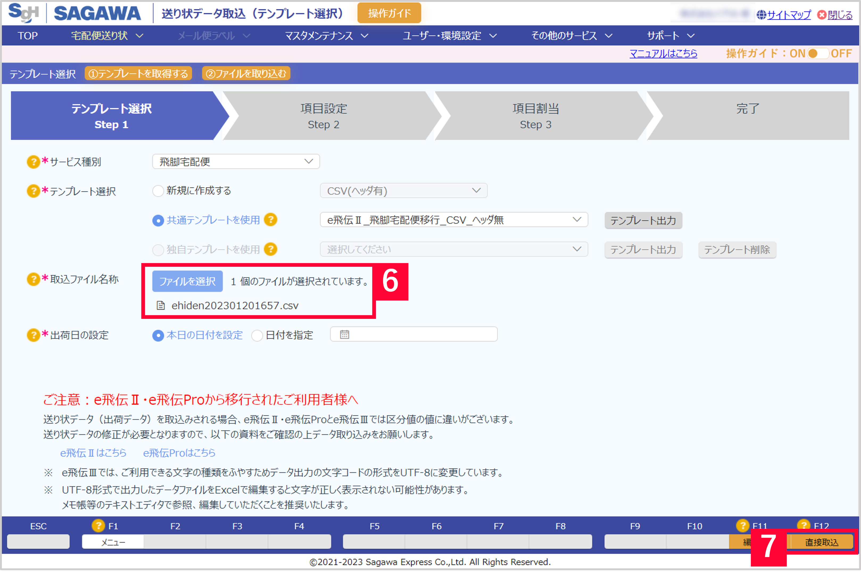Click テンプレート出力 for custom template
The height and width of the screenshot is (583, 861).
643,250
